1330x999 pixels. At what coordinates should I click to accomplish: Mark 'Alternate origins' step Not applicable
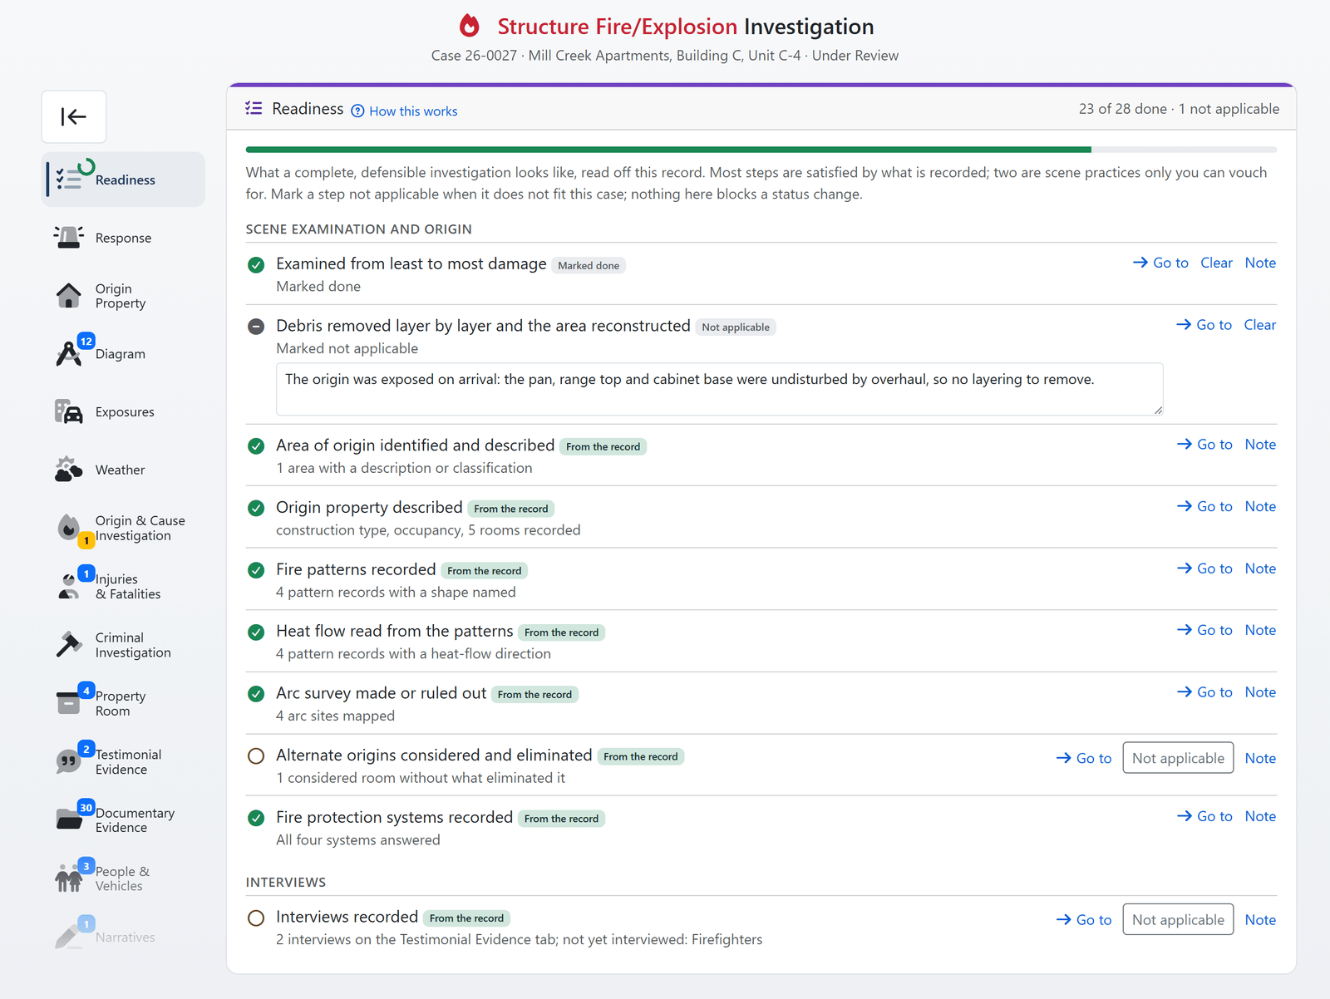[x=1178, y=758]
